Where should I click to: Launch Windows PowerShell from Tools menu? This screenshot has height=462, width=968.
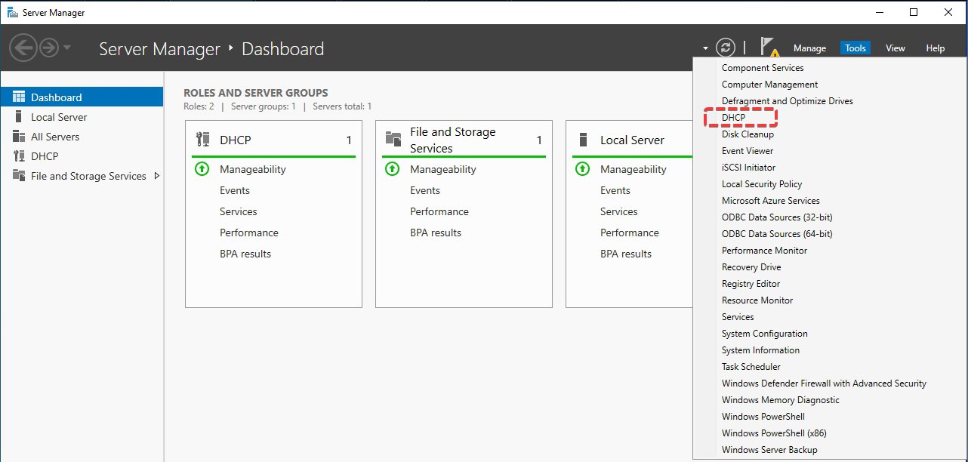point(763,417)
